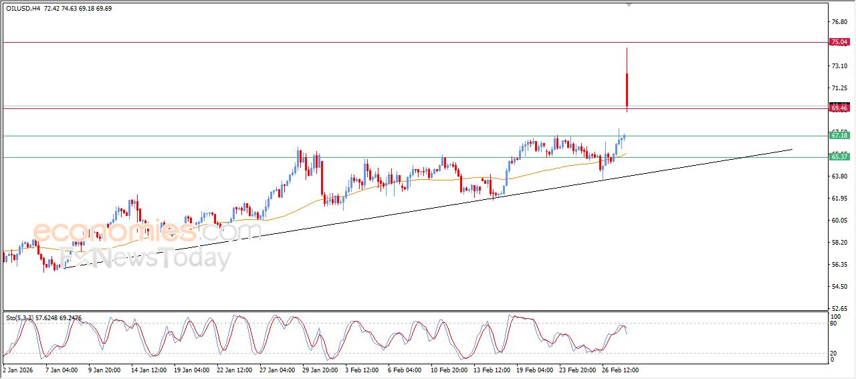Image resolution: width=856 pixels, height=379 pixels.
Task: Click the red 75.04 price label
Action: coord(839,42)
